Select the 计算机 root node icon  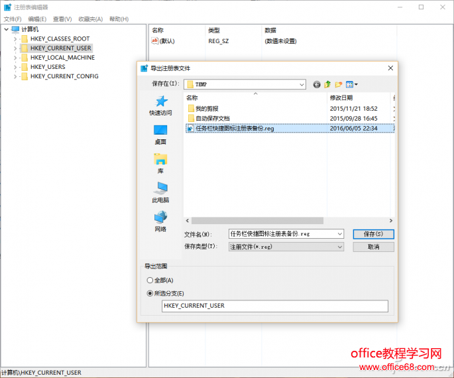[x=15, y=29]
